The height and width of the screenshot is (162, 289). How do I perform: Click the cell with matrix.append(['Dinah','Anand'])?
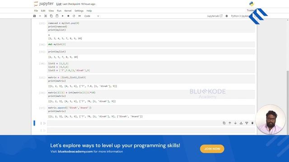tap(151, 109)
